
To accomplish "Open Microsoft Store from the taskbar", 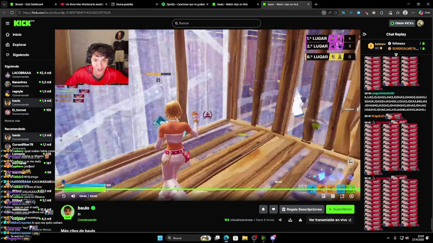I will 235,238.
